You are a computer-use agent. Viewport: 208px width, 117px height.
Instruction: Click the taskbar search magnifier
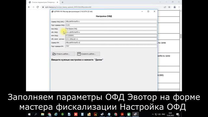tap(36, 114)
